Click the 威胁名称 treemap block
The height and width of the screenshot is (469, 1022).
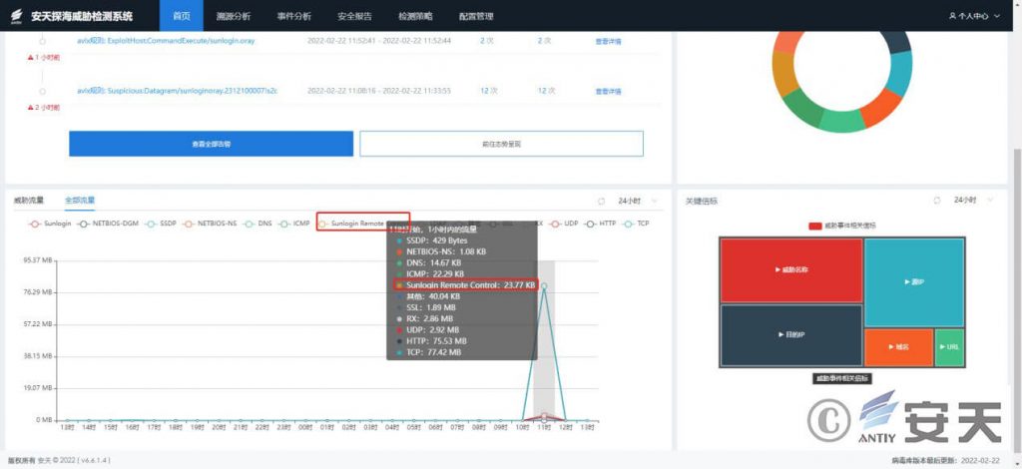point(790,270)
